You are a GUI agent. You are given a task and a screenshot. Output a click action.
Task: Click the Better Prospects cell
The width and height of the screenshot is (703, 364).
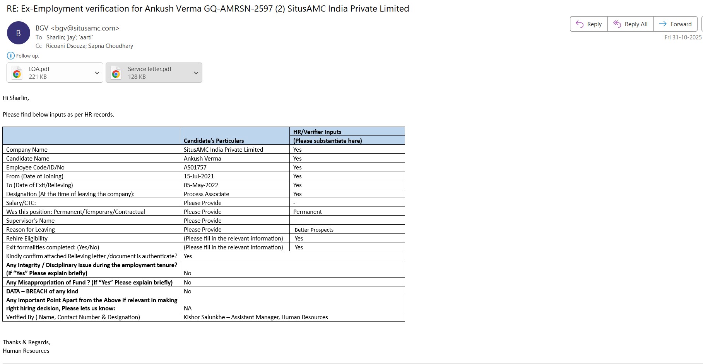tap(347, 229)
